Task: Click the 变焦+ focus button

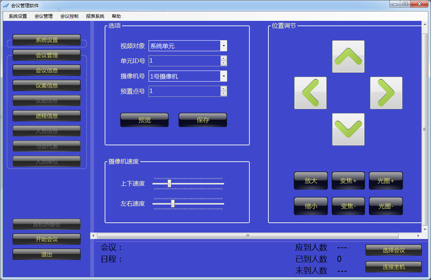Action: (348, 181)
